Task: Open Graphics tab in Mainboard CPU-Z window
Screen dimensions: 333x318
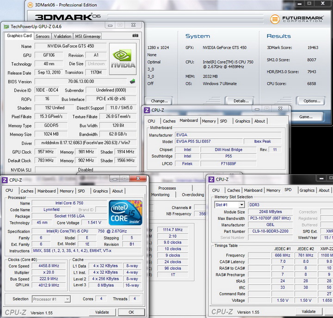Action: 242,121
